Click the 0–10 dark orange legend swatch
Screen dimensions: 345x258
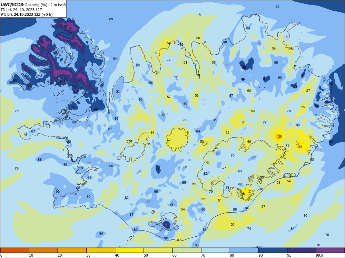[14, 250]
